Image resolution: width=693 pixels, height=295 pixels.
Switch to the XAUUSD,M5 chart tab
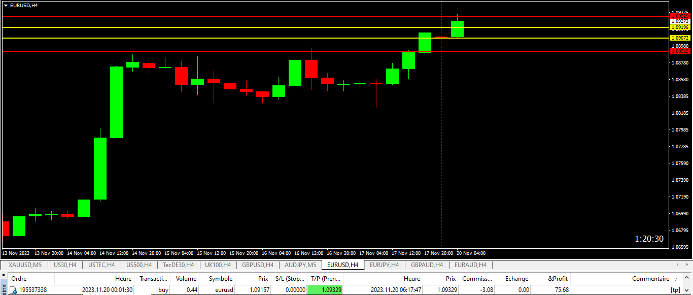point(25,265)
